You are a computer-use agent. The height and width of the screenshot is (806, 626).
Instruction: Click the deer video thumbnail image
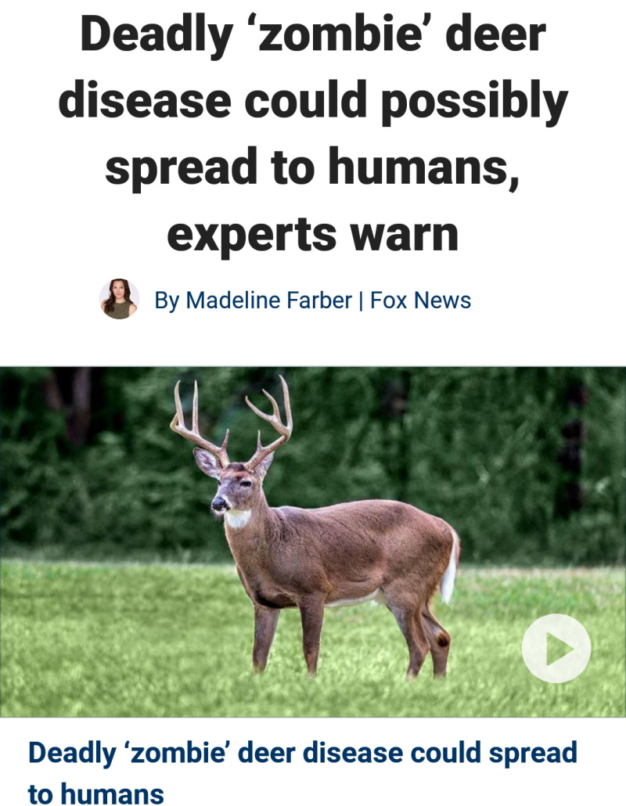click(x=313, y=542)
